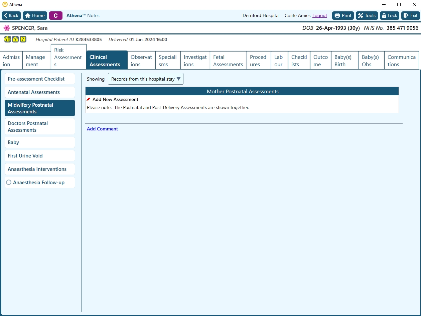
Task: Click the DOB value 26-Apr-1993 (30y)
Action: (338, 28)
